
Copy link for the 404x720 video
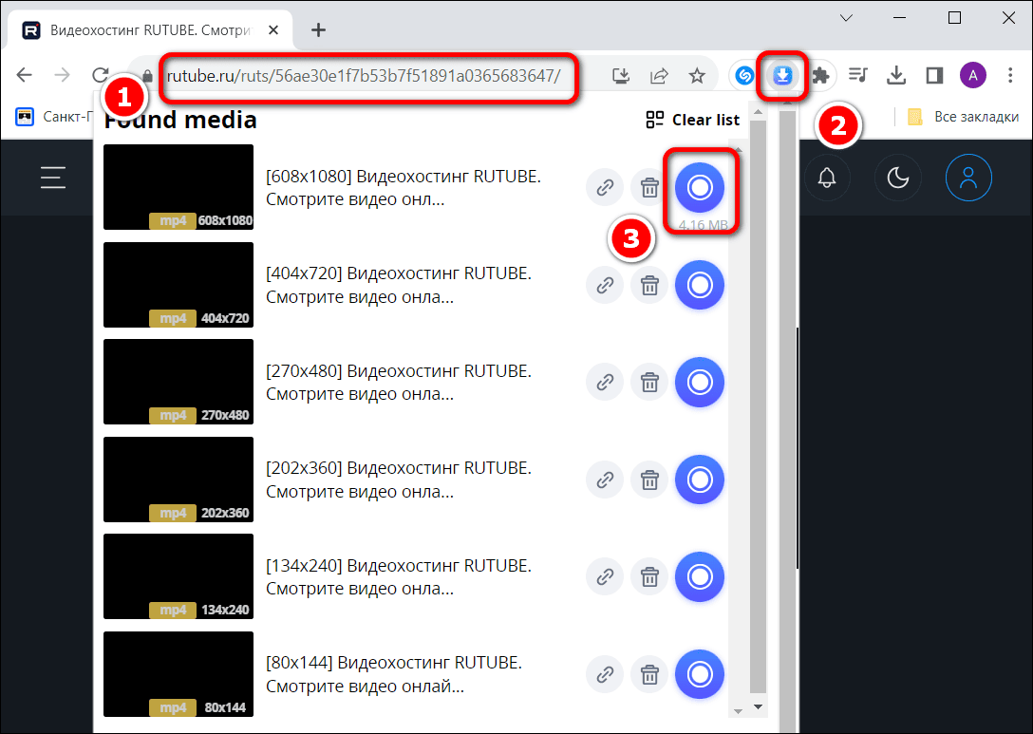point(605,285)
